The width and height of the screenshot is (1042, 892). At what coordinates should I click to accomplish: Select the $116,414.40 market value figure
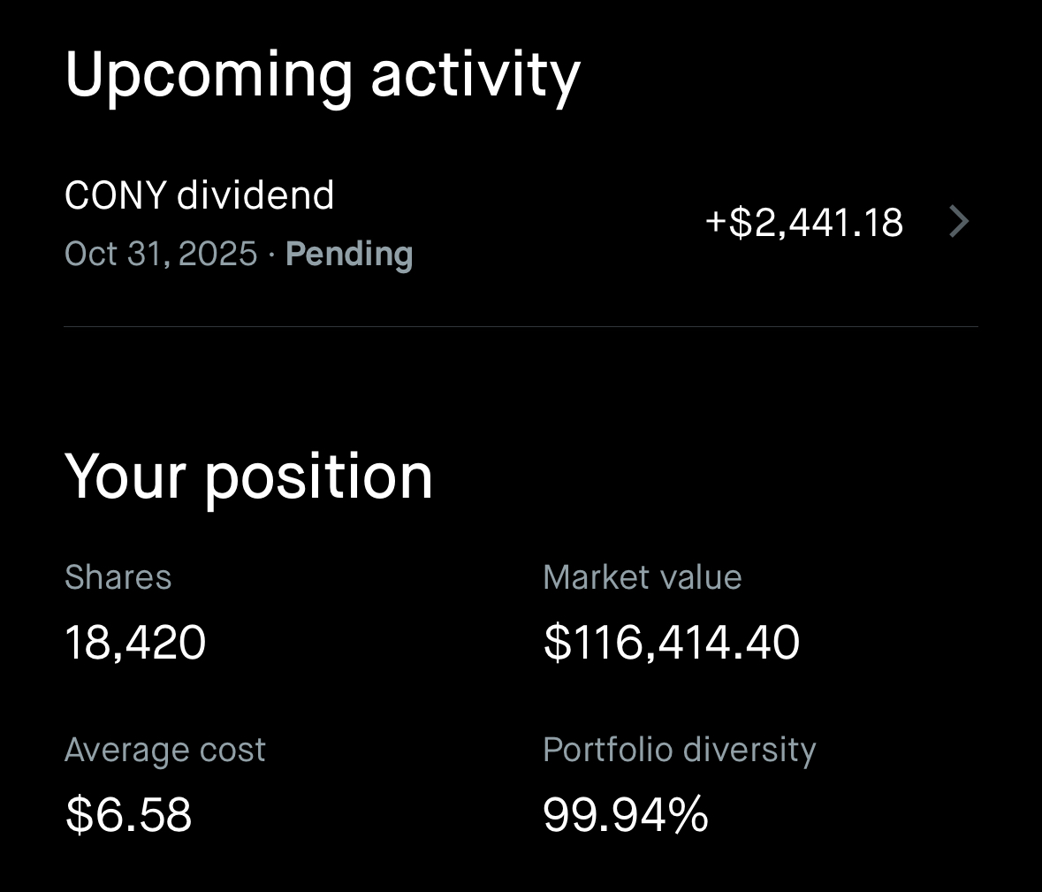coord(672,643)
